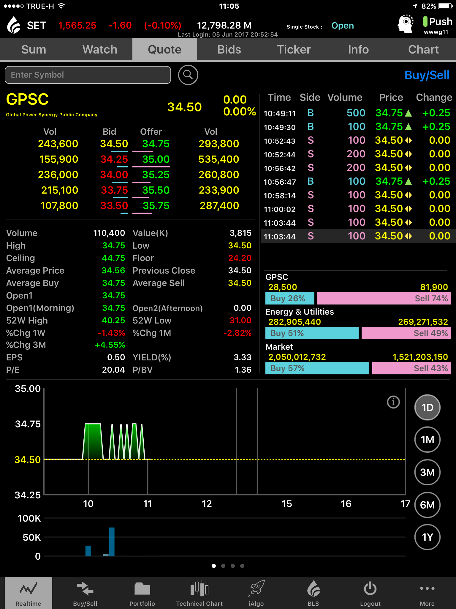456x609 pixels.
Task: Switch to the Ticker tab
Action: click(294, 49)
